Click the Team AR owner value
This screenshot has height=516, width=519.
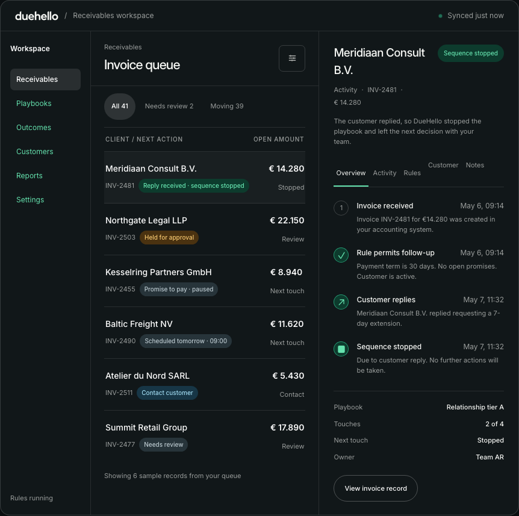pyautogui.click(x=489, y=457)
